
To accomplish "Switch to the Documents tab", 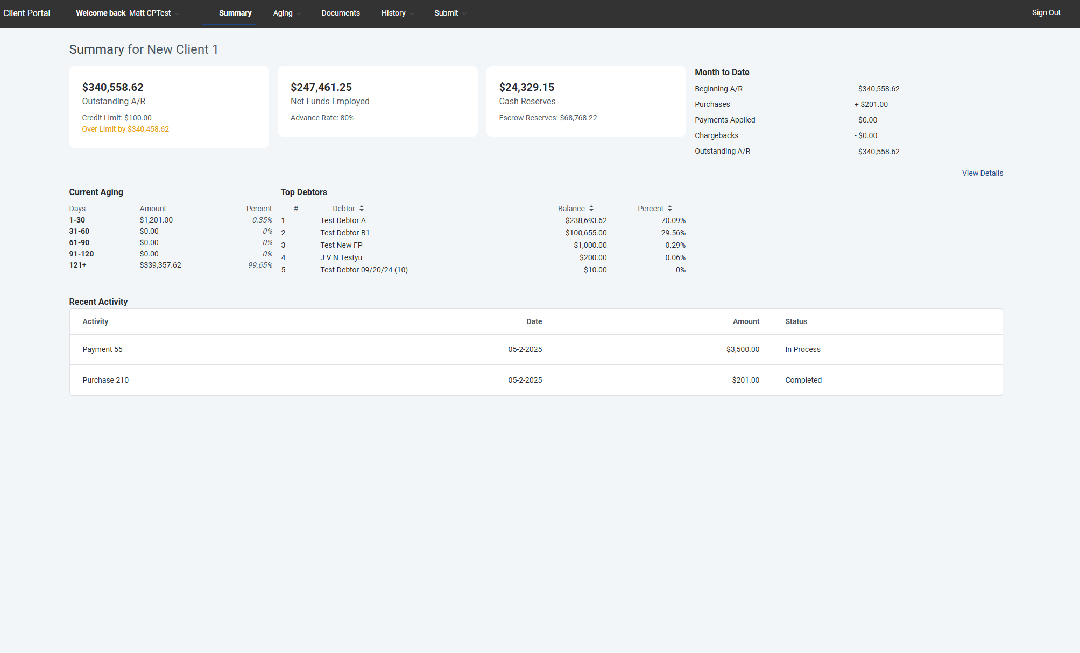I will [341, 13].
